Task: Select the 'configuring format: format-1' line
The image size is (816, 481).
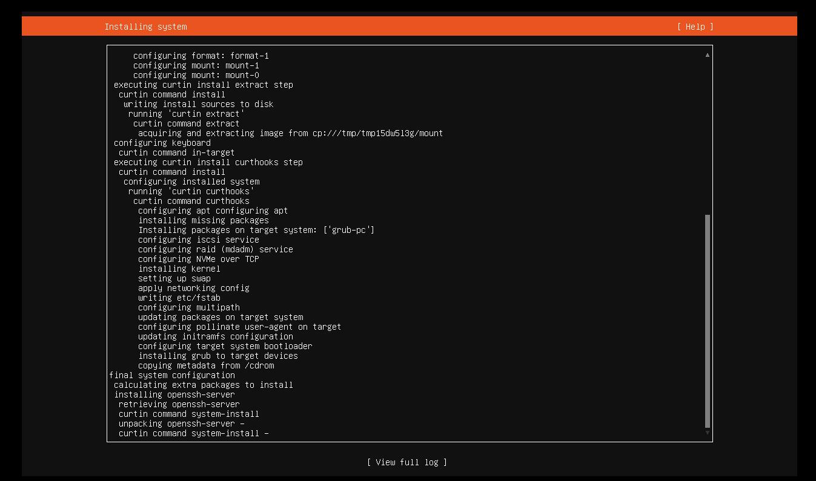Action: (201, 56)
